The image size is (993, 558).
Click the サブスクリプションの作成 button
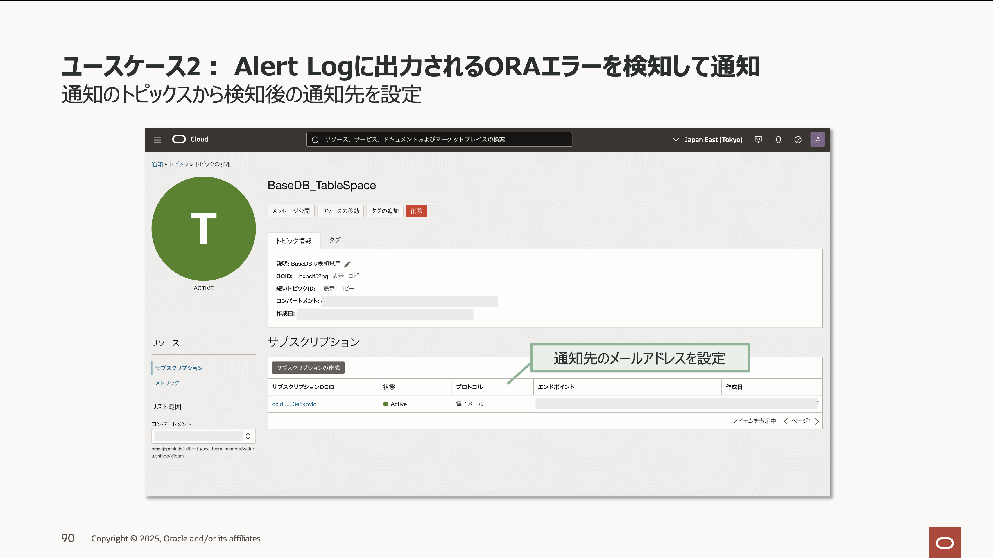click(308, 368)
